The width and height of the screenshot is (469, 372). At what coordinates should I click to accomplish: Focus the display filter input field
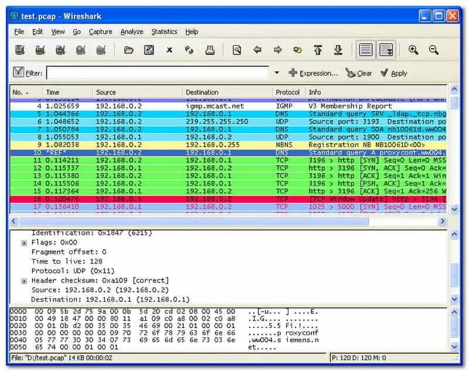click(x=158, y=73)
